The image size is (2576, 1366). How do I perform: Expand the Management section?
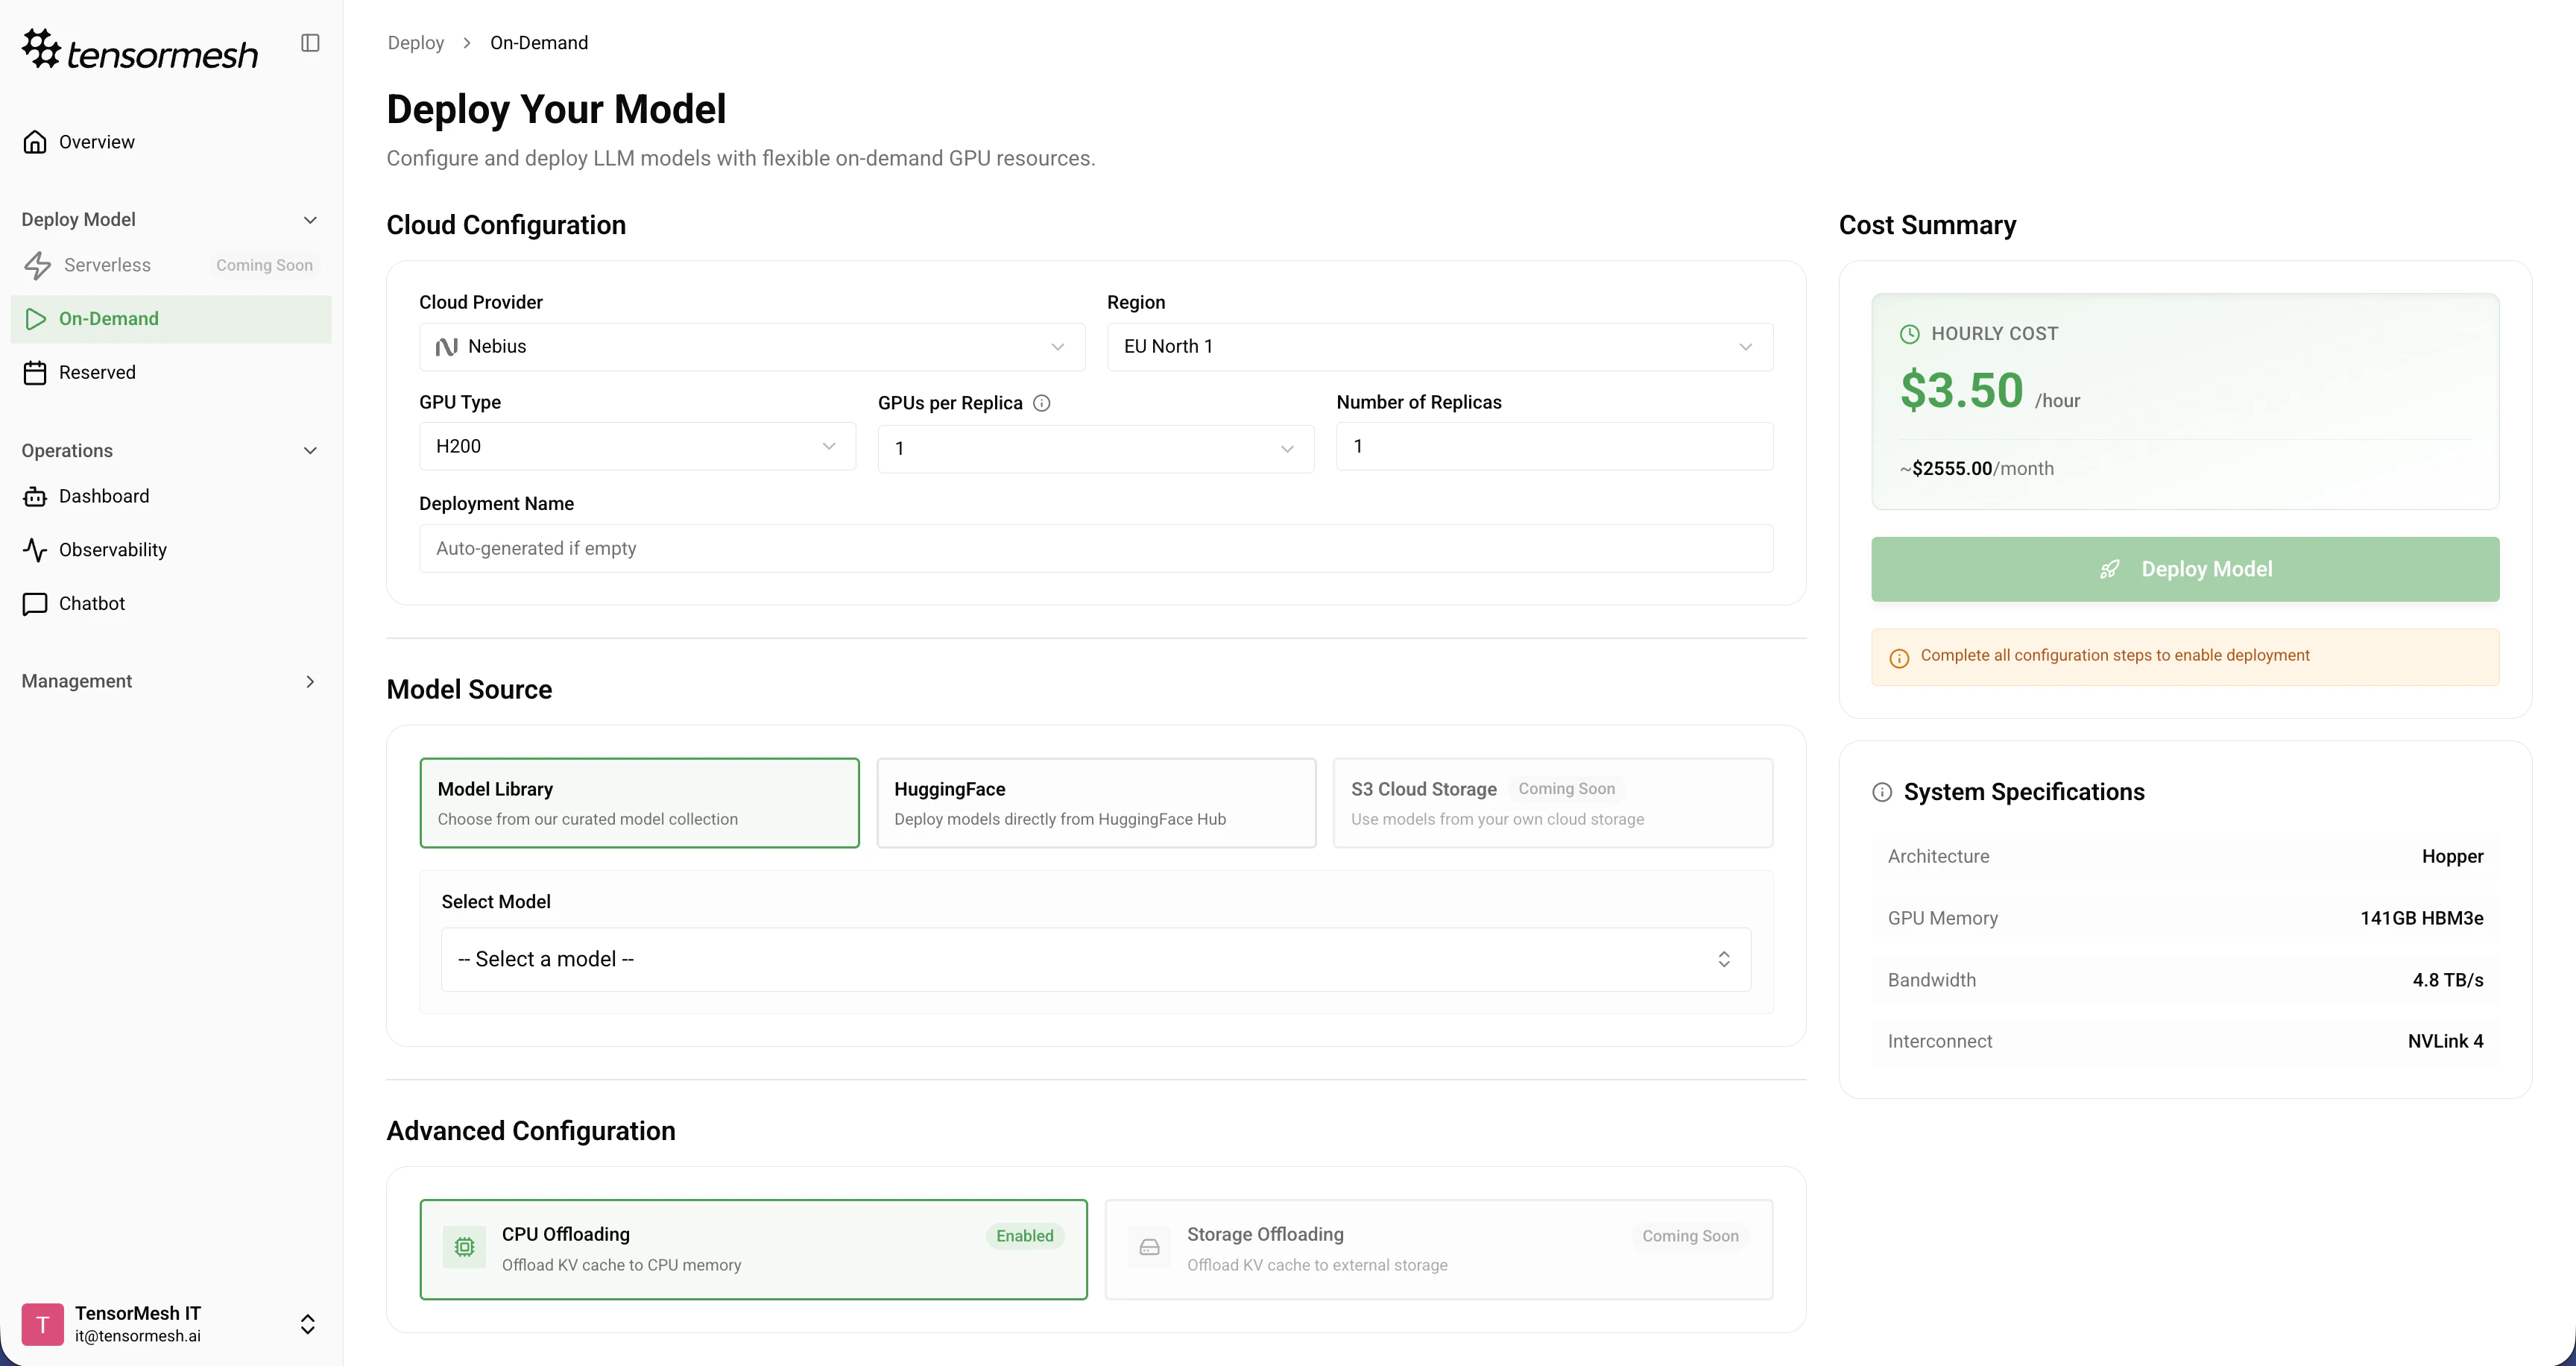170,681
